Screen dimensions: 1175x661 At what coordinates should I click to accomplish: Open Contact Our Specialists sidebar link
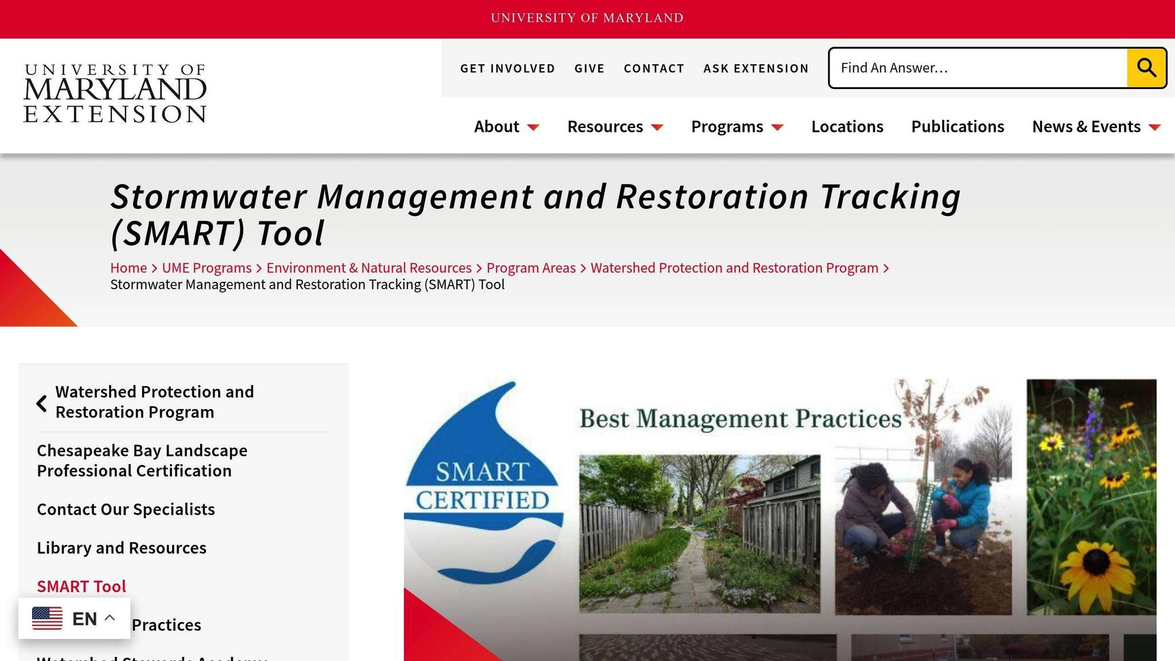point(126,510)
